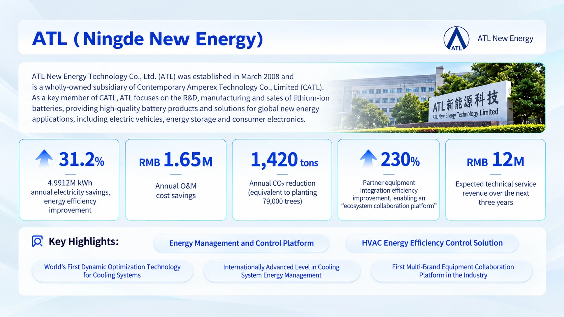Click World's First Dynamic Optimization Technology pill
Image resolution: width=564 pixels, height=317 pixels.
[x=112, y=271]
